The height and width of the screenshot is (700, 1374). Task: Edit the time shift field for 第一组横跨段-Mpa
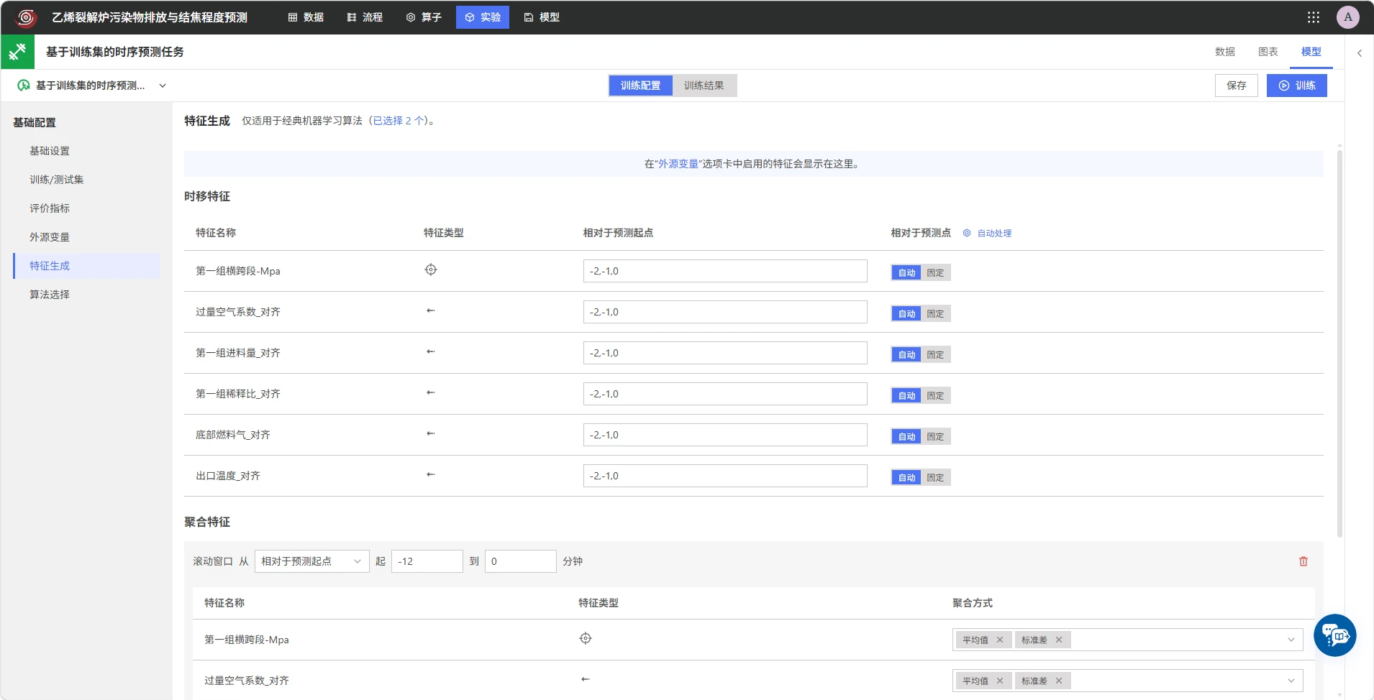725,271
